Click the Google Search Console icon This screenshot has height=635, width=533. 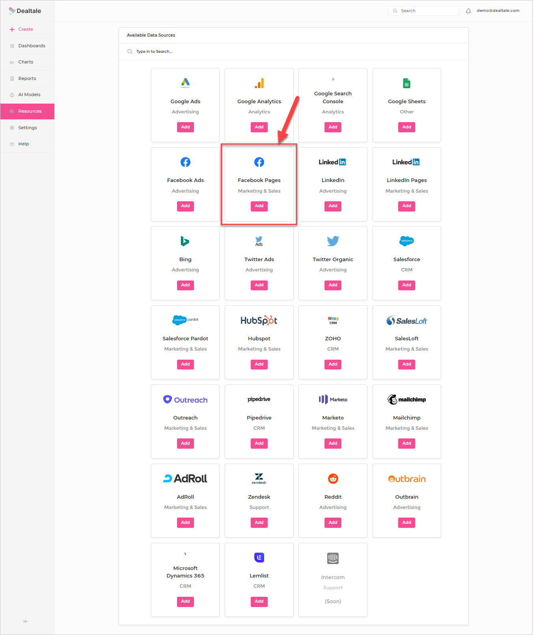333,79
